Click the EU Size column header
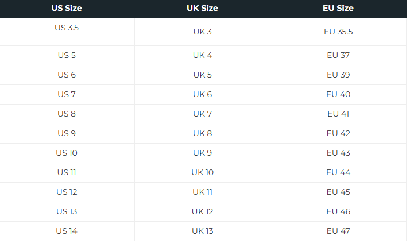The width and height of the screenshot is (410, 247). pyautogui.click(x=338, y=9)
